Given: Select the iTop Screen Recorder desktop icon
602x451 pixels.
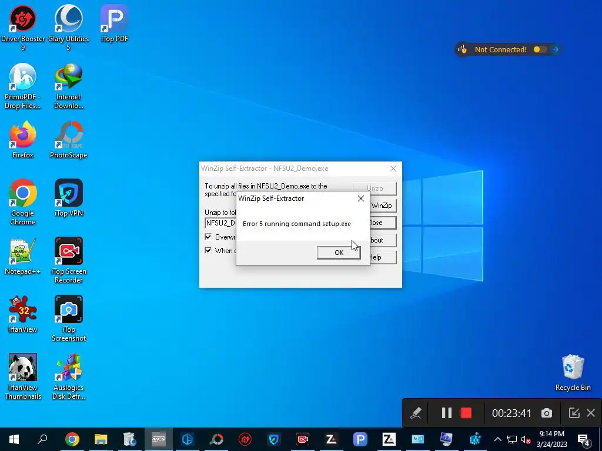Looking at the screenshot, I should (x=68, y=261).
